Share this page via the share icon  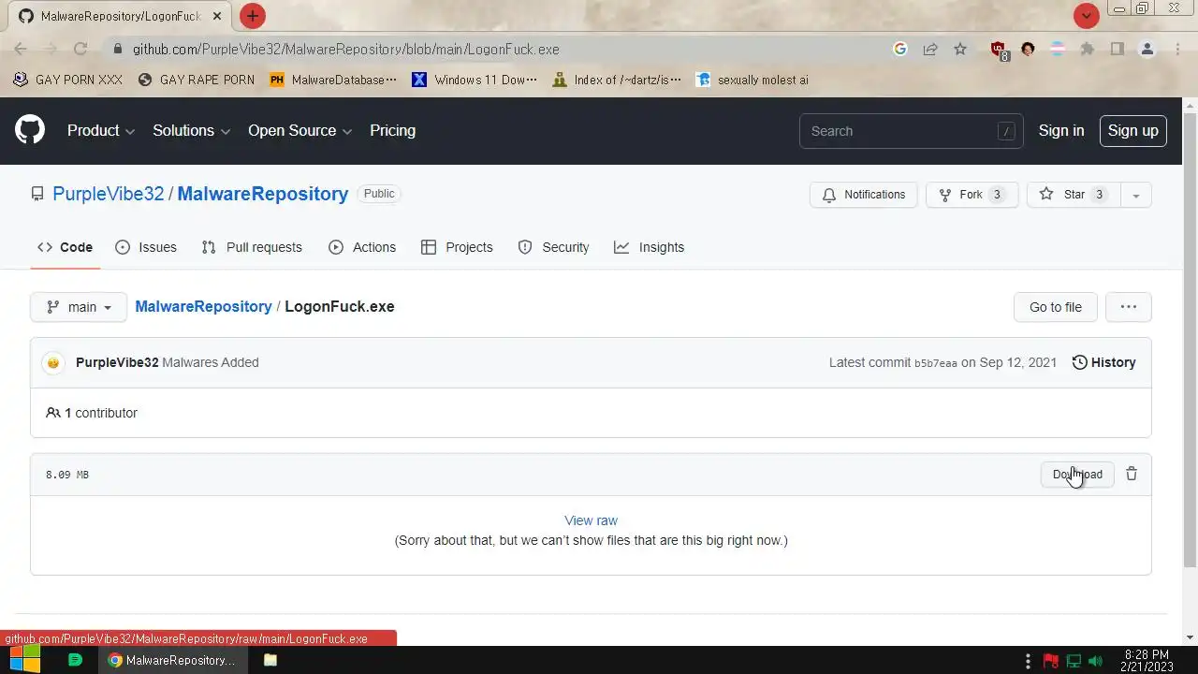(930, 49)
